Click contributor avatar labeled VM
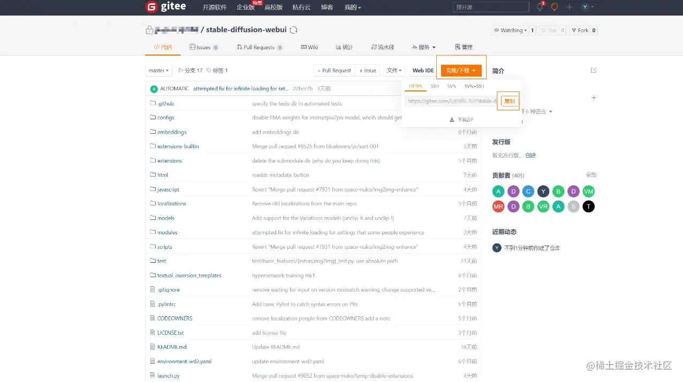The image size is (683, 382). tap(588, 192)
